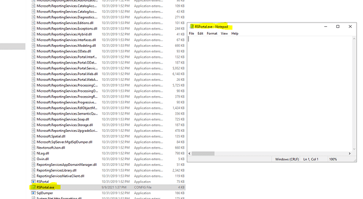363x199 pixels.
Task: Select the NLog.dll file name
Action: (43, 153)
